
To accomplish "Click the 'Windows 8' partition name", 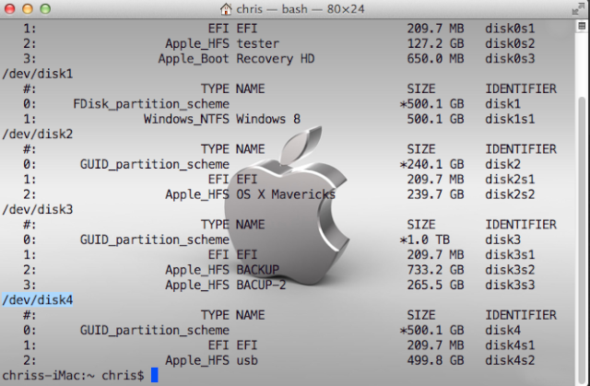I will (x=268, y=119).
